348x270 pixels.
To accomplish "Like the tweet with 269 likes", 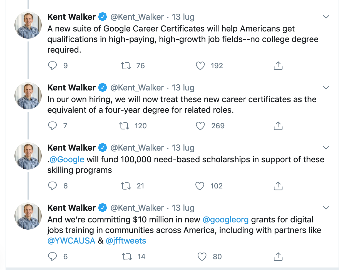I will [x=200, y=126].
